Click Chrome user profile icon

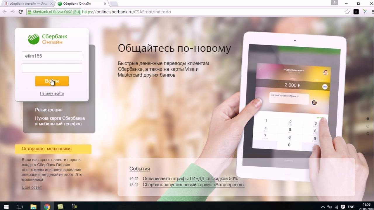335,2
